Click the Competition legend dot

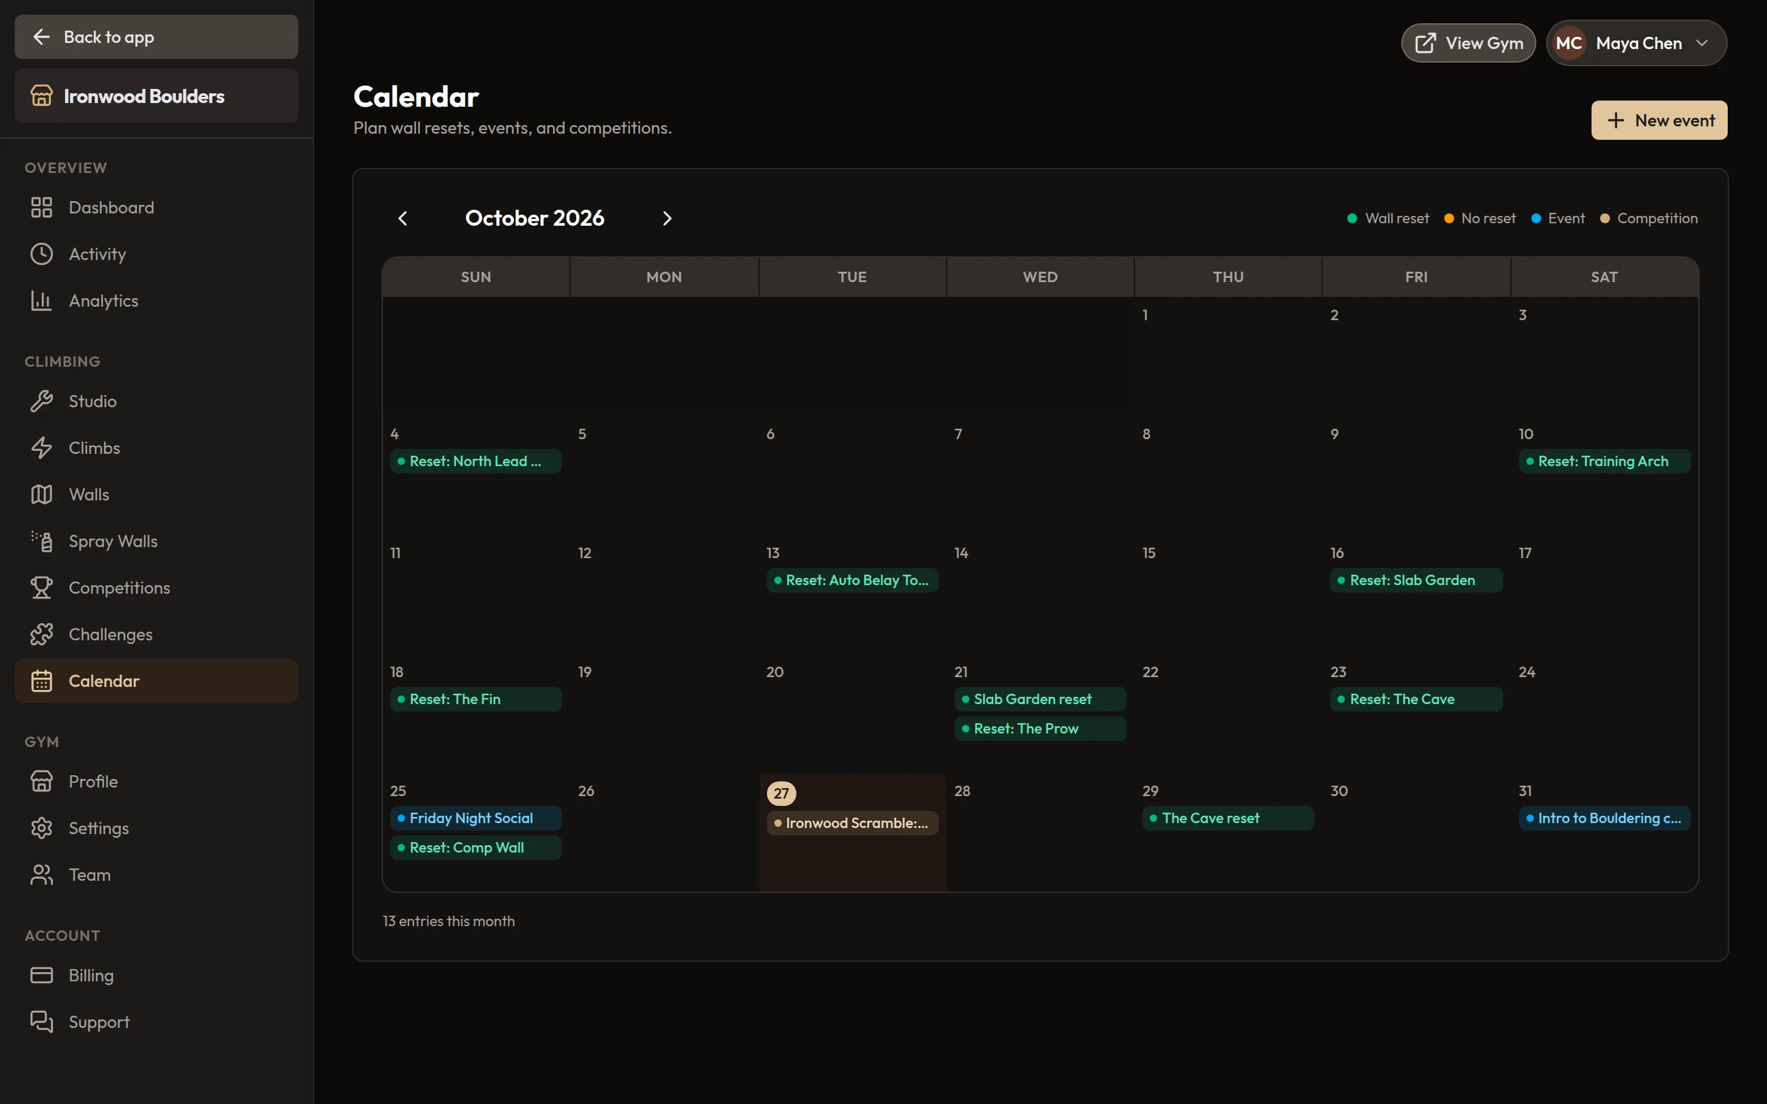pos(1605,218)
